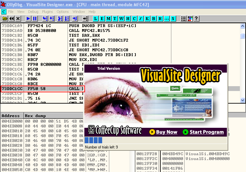This screenshot has width=246, height=172.
Task: Click Start Program on the splash screen
Action: [x=207, y=132]
